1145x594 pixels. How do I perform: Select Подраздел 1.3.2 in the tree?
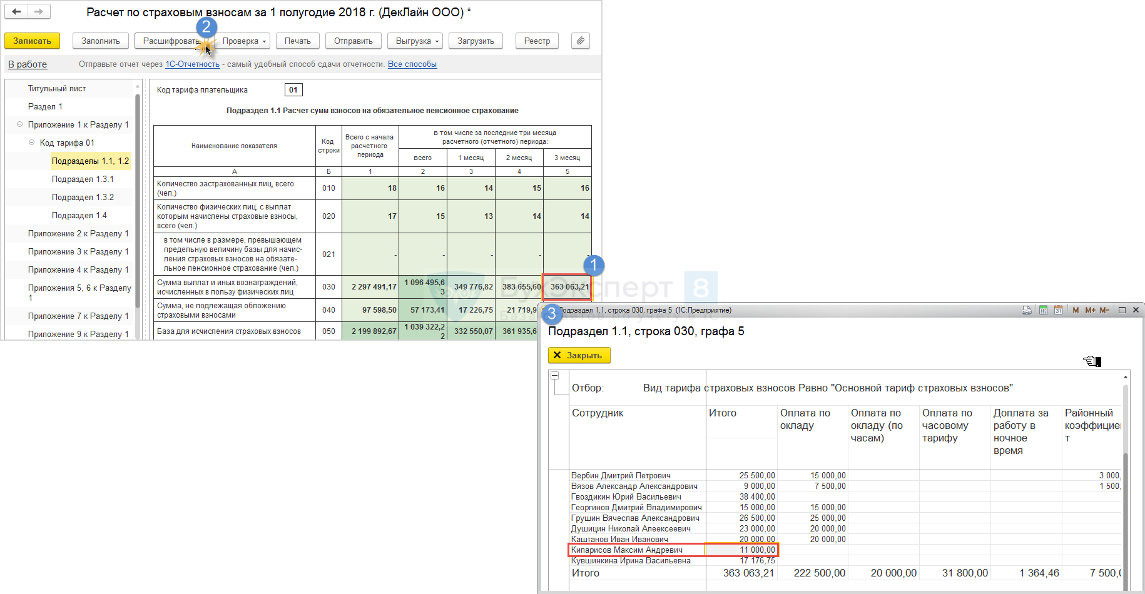(83, 197)
